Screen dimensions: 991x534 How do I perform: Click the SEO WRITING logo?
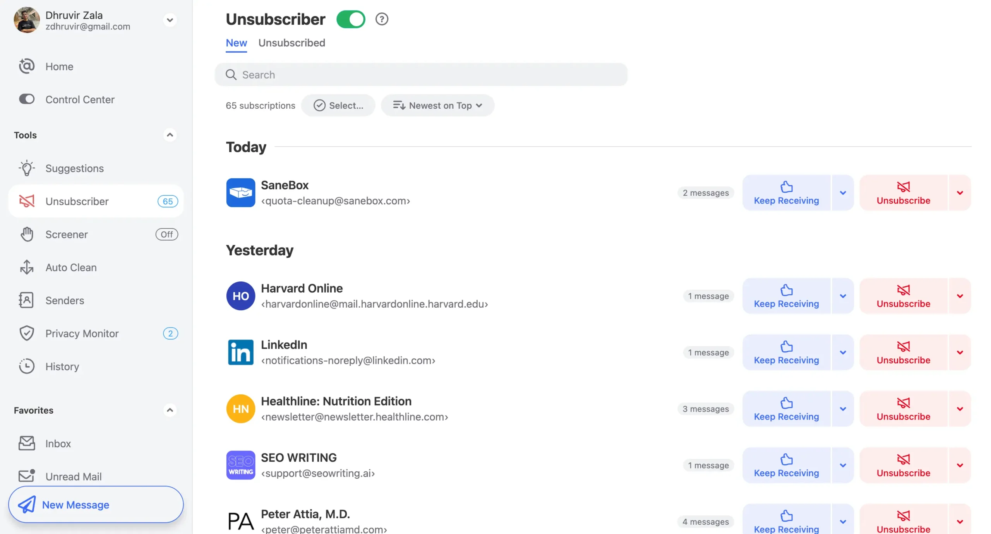pyautogui.click(x=240, y=465)
